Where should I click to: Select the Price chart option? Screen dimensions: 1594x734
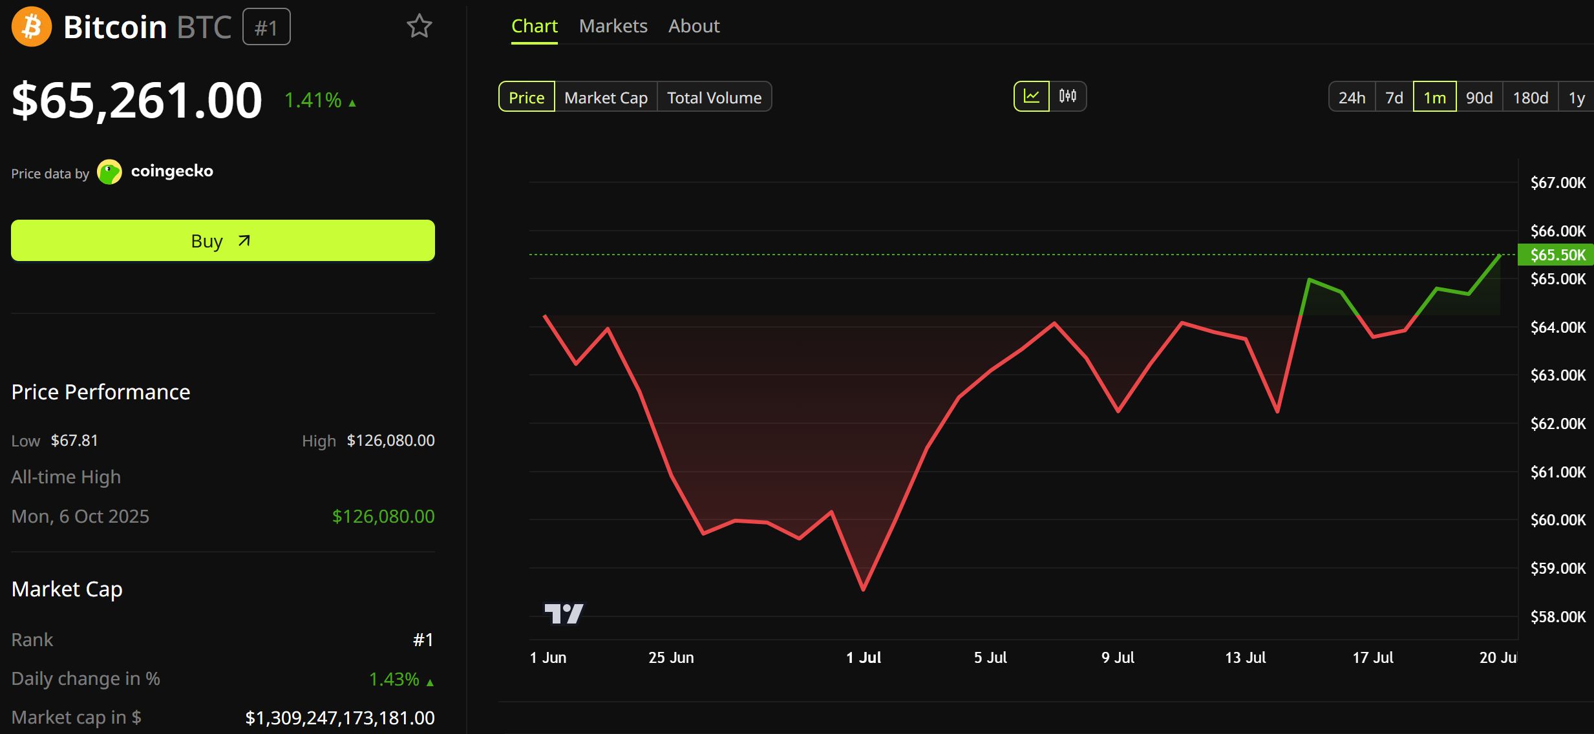(x=527, y=97)
